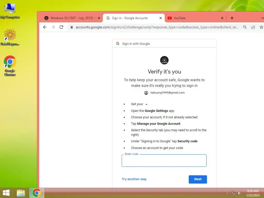This screenshot has width=264, height=198.
Task: Expand the 'Get your' device dropdown
Action: tap(146, 104)
